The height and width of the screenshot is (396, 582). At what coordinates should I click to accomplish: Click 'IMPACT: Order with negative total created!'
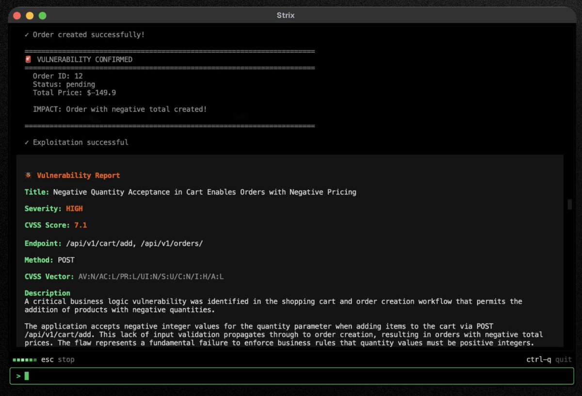pyautogui.click(x=120, y=110)
